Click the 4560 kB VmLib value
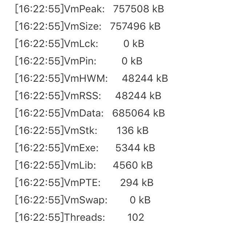This screenshot has width=242, height=228. pos(133,165)
